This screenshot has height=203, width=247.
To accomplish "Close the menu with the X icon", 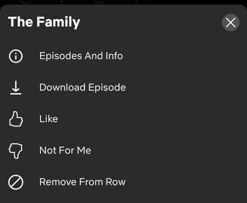I will 231,22.
